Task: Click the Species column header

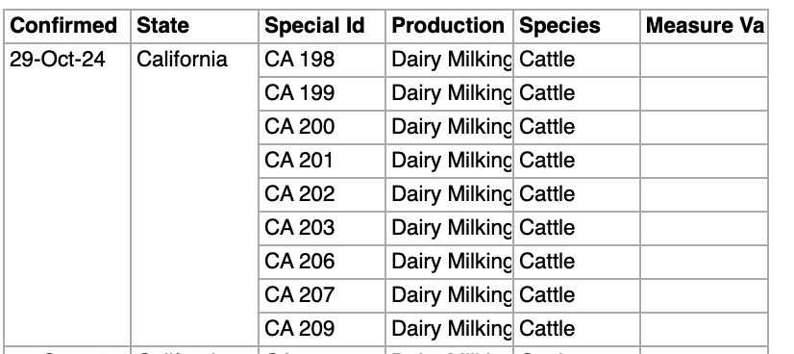Action: tap(576, 26)
